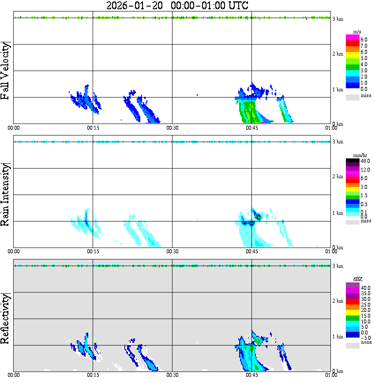
Task: Click the yellow swatch in the m/s legend
Action: click(352, 56)
